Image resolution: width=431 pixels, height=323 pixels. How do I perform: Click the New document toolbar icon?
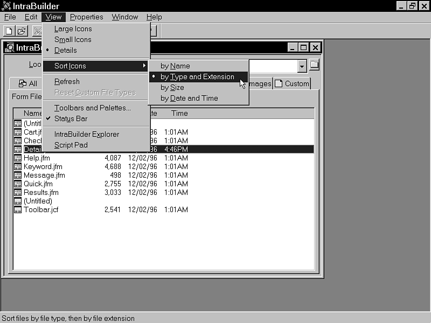coord(9,31)
